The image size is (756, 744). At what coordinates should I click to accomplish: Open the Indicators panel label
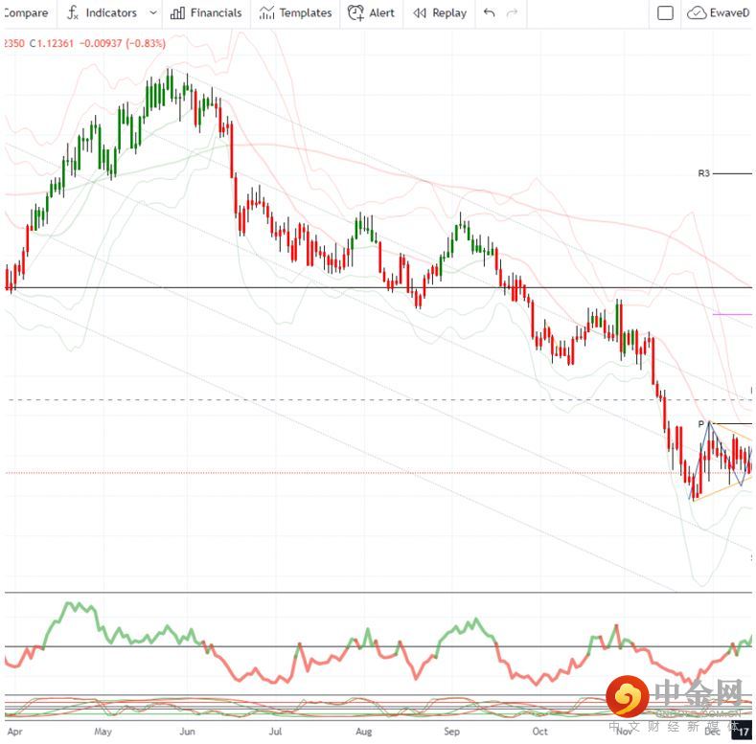pos(111,13)
